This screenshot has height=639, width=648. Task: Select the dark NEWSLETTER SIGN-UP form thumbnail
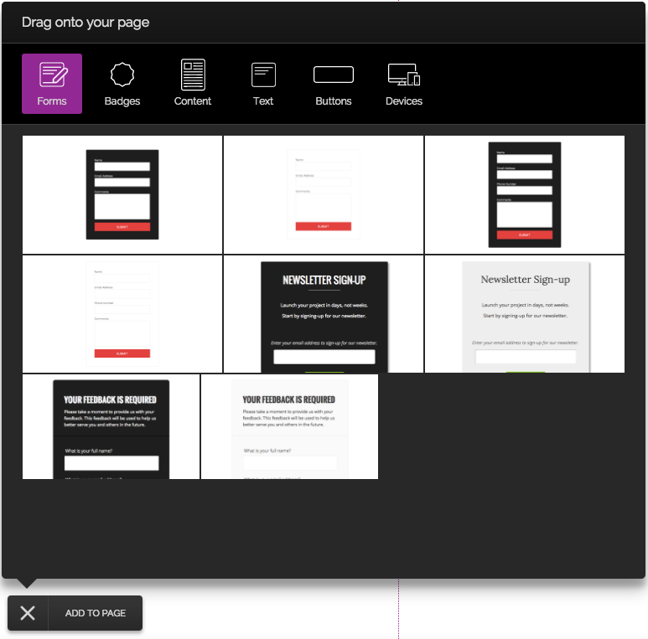pyautogui.click(x=324, y=314)
